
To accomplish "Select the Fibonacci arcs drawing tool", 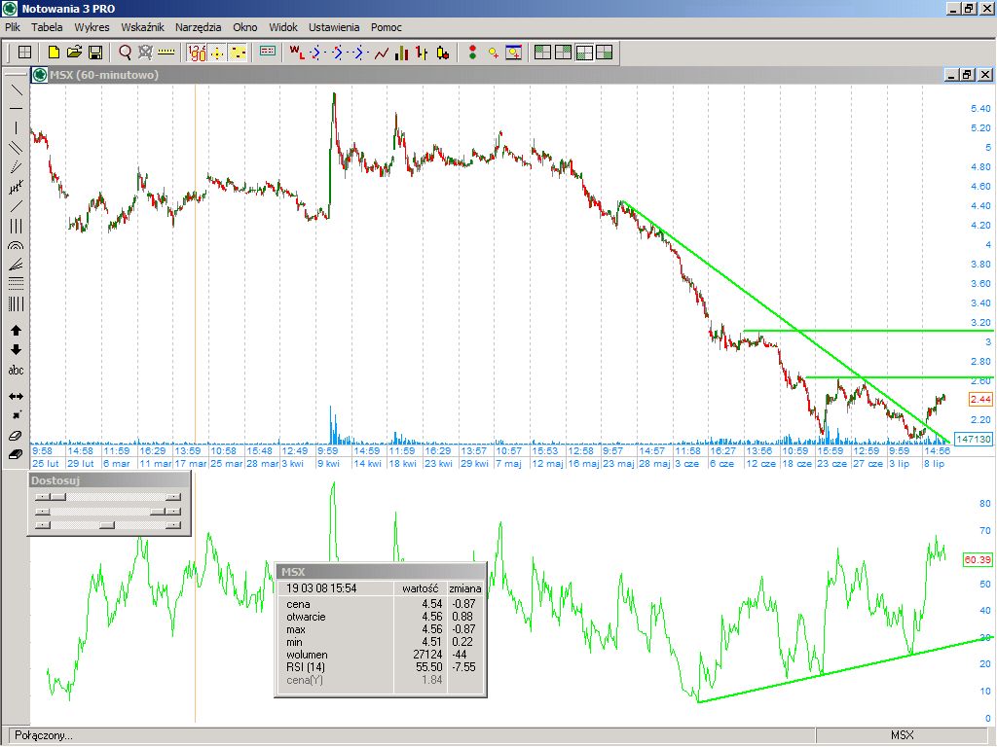I will [16, 246].
